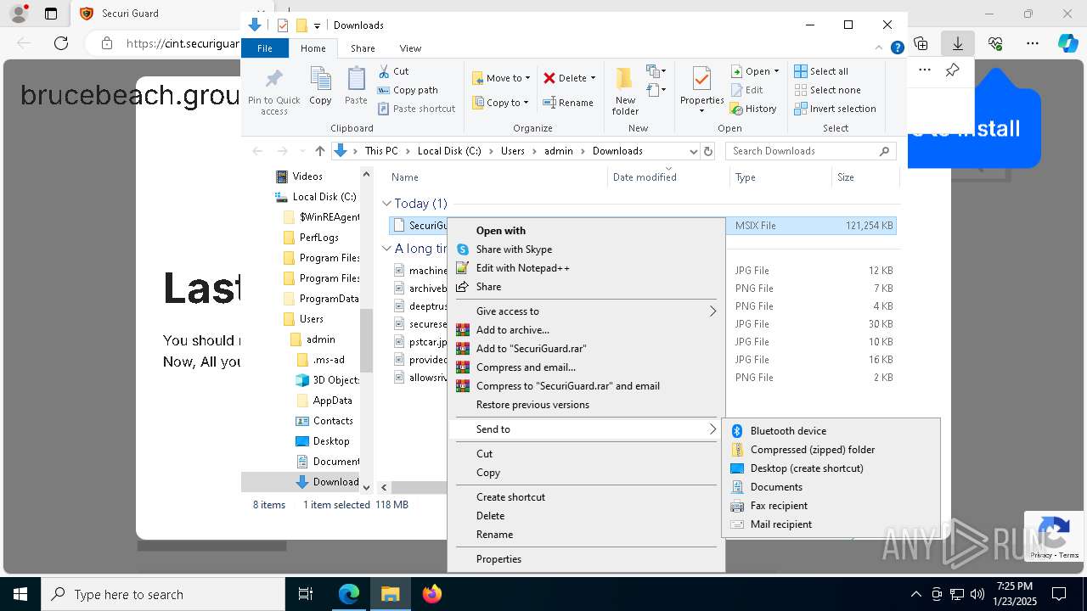Choose Open with in context menu
The image size is (1087, 611).
[x=586, y=231]
